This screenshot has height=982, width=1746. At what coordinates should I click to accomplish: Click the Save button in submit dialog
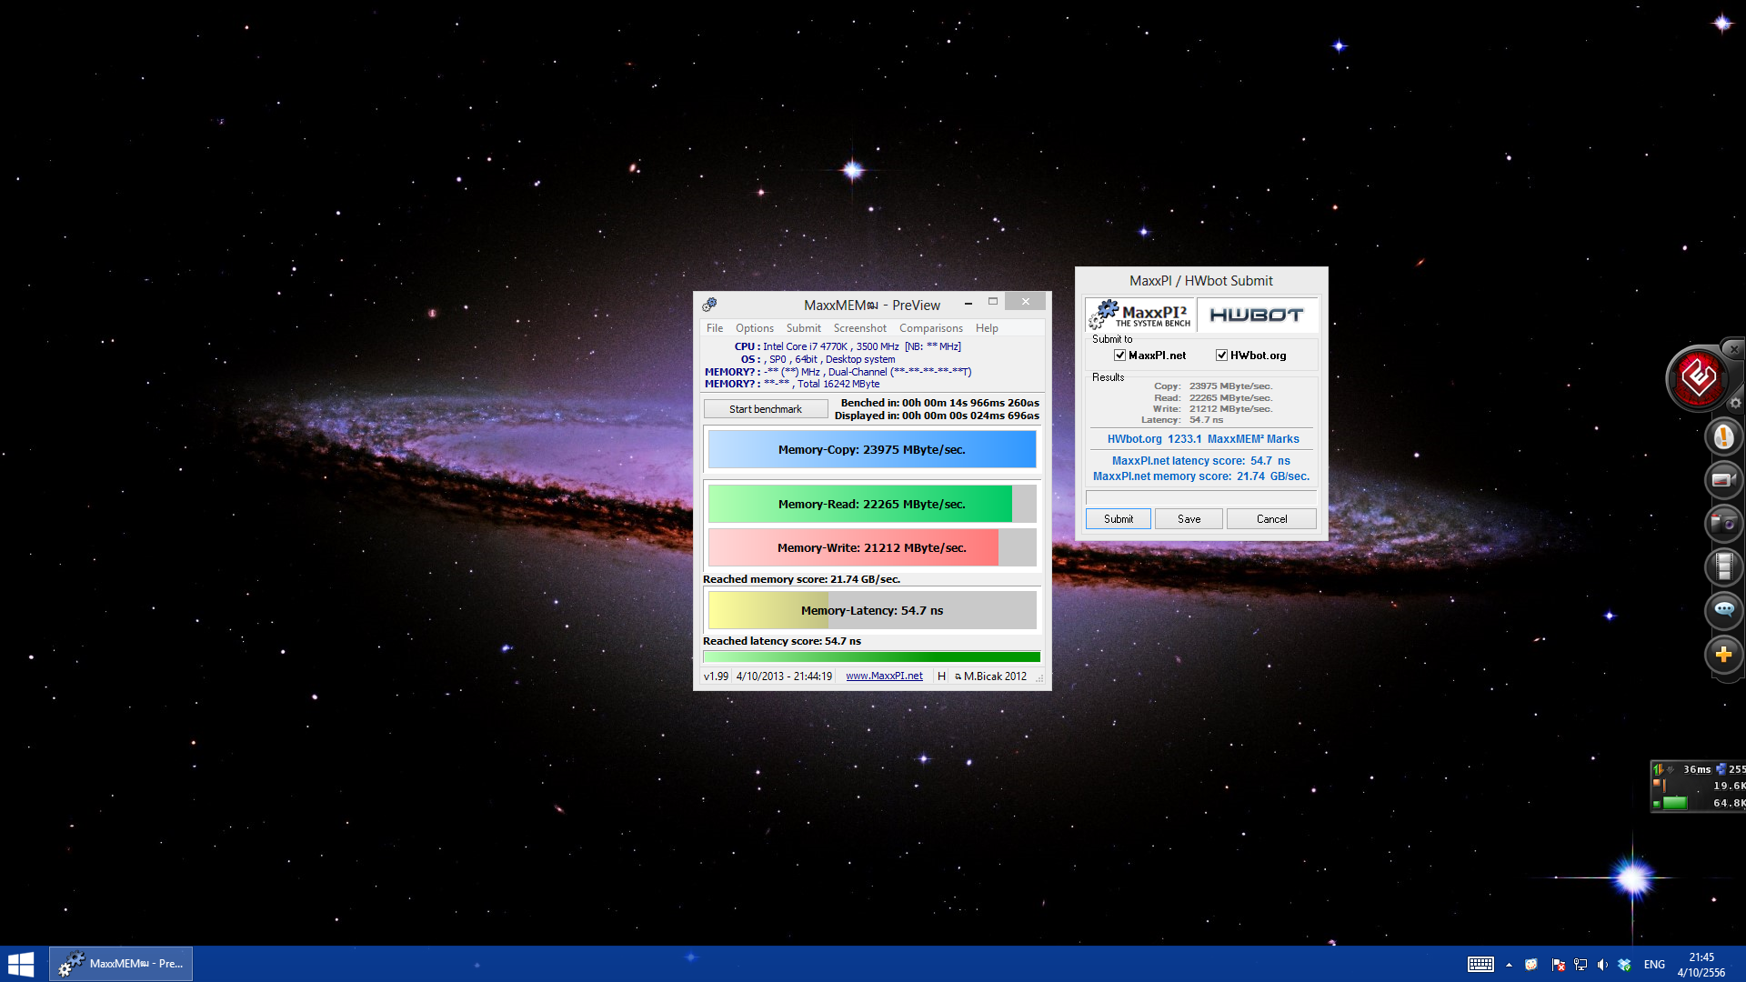point(1189,519)
